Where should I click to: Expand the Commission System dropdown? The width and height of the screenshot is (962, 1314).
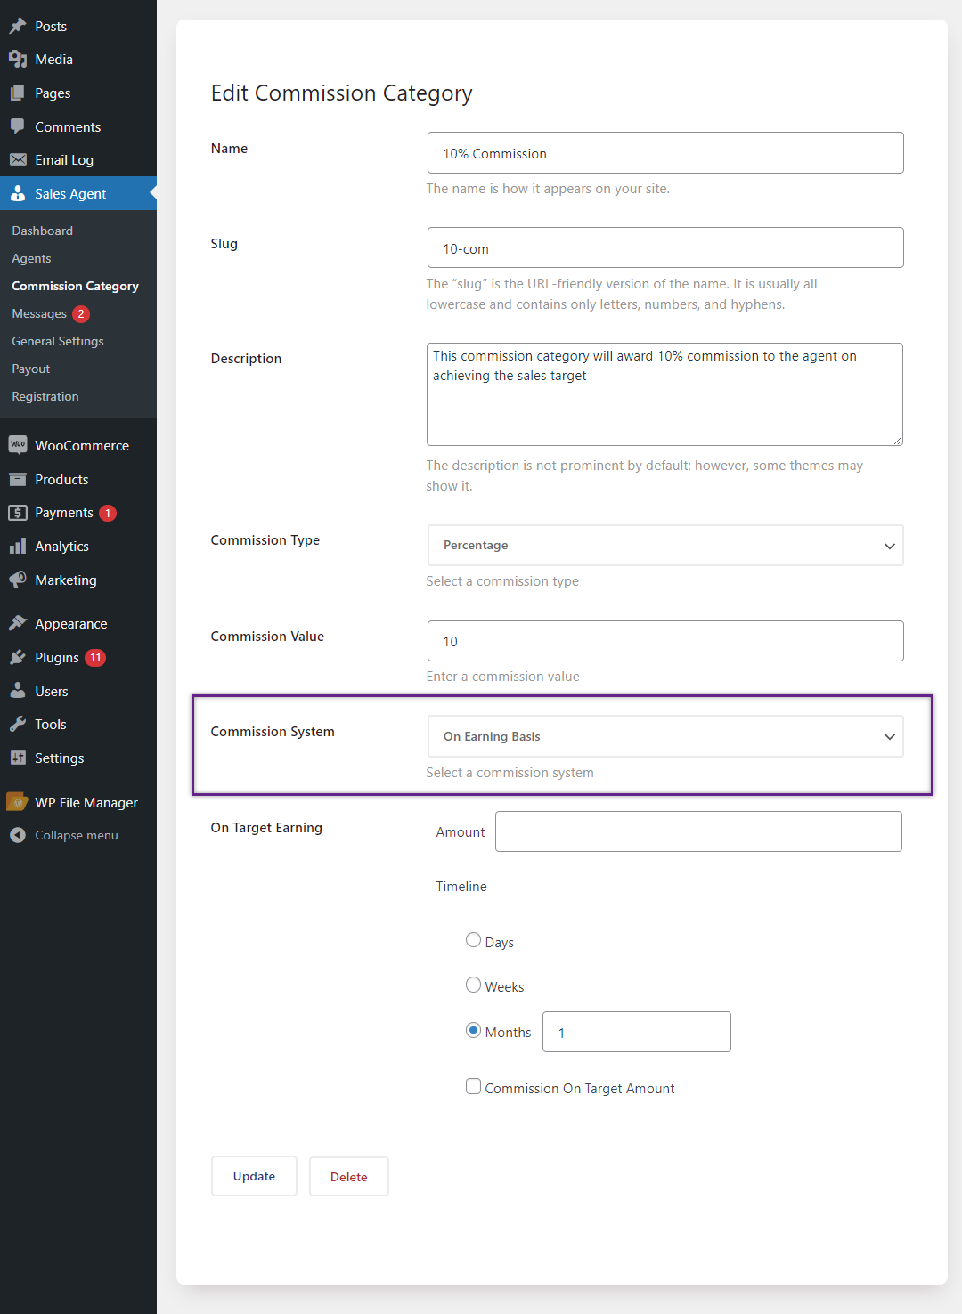click(665, 736)
